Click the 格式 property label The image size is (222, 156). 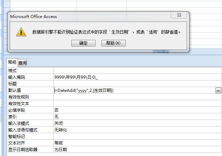pyautogui.click(x=12, y=71)
